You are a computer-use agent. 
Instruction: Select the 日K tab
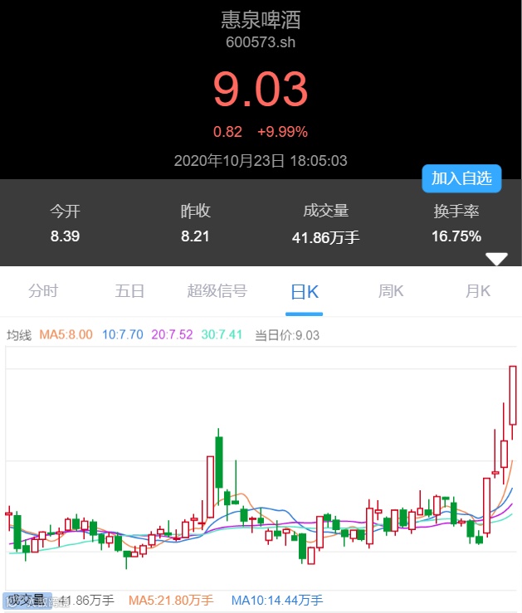click(x=305, y=292)
